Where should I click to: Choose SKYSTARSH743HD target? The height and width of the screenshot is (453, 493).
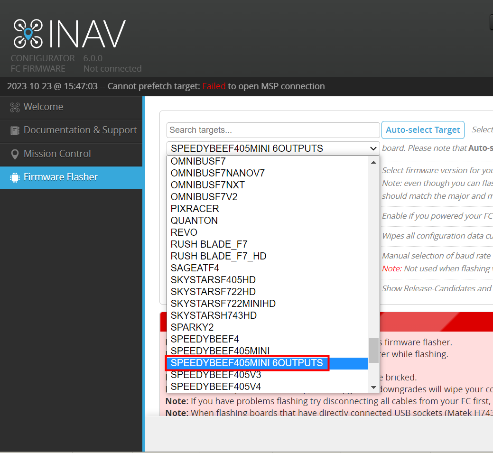pyautogui.click(x=268, y=315)
